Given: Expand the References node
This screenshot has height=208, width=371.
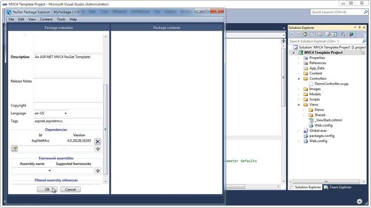Looking at the screenshot, I should pos(299,63).
